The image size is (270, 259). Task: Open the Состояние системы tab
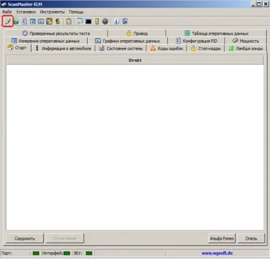(x=121, y=48)
